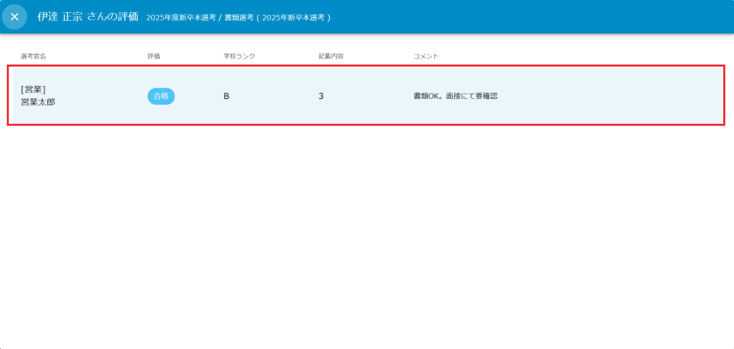This screenshot has height=349, width=734.
Task: Click the [営業] department label
Action: click(x=33, y=90)
